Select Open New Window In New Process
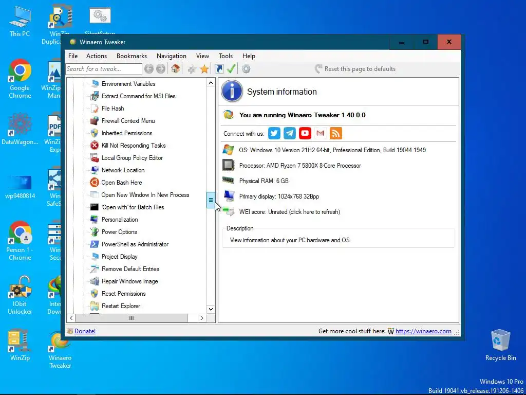The height and width of the screenshot is (395, 526). click(x=145, y=195)
